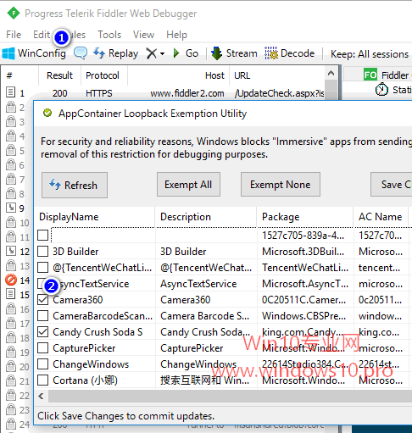Viewport: 412px width, 433px height.
Task: Click the horizontal scrollbar track in app list
Action: click(230, 396)
